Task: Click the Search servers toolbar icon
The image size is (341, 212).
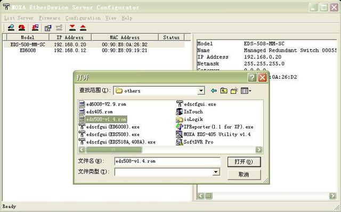Action: (x=11, y=28)
